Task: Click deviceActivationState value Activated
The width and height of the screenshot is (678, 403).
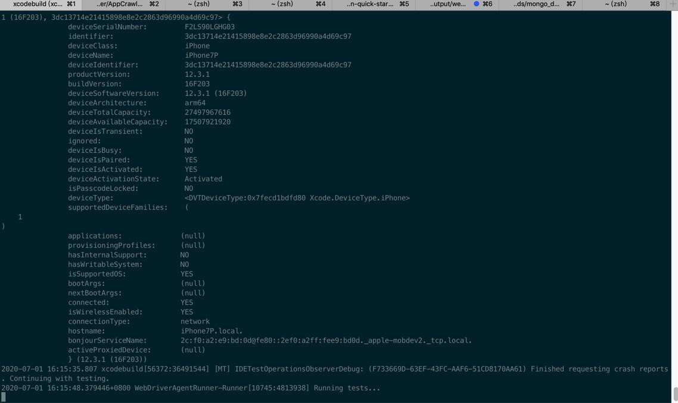Action: tap(203, 179)
